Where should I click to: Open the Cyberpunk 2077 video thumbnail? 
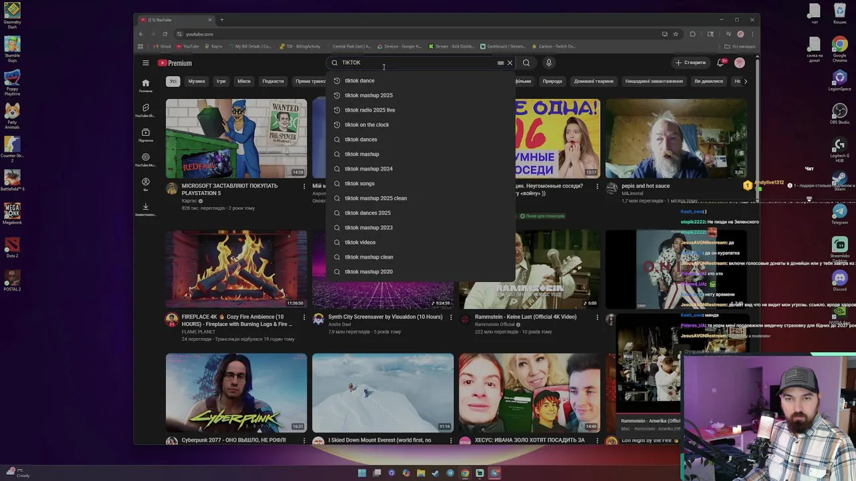pyautogui.click(x=236, y=393)
